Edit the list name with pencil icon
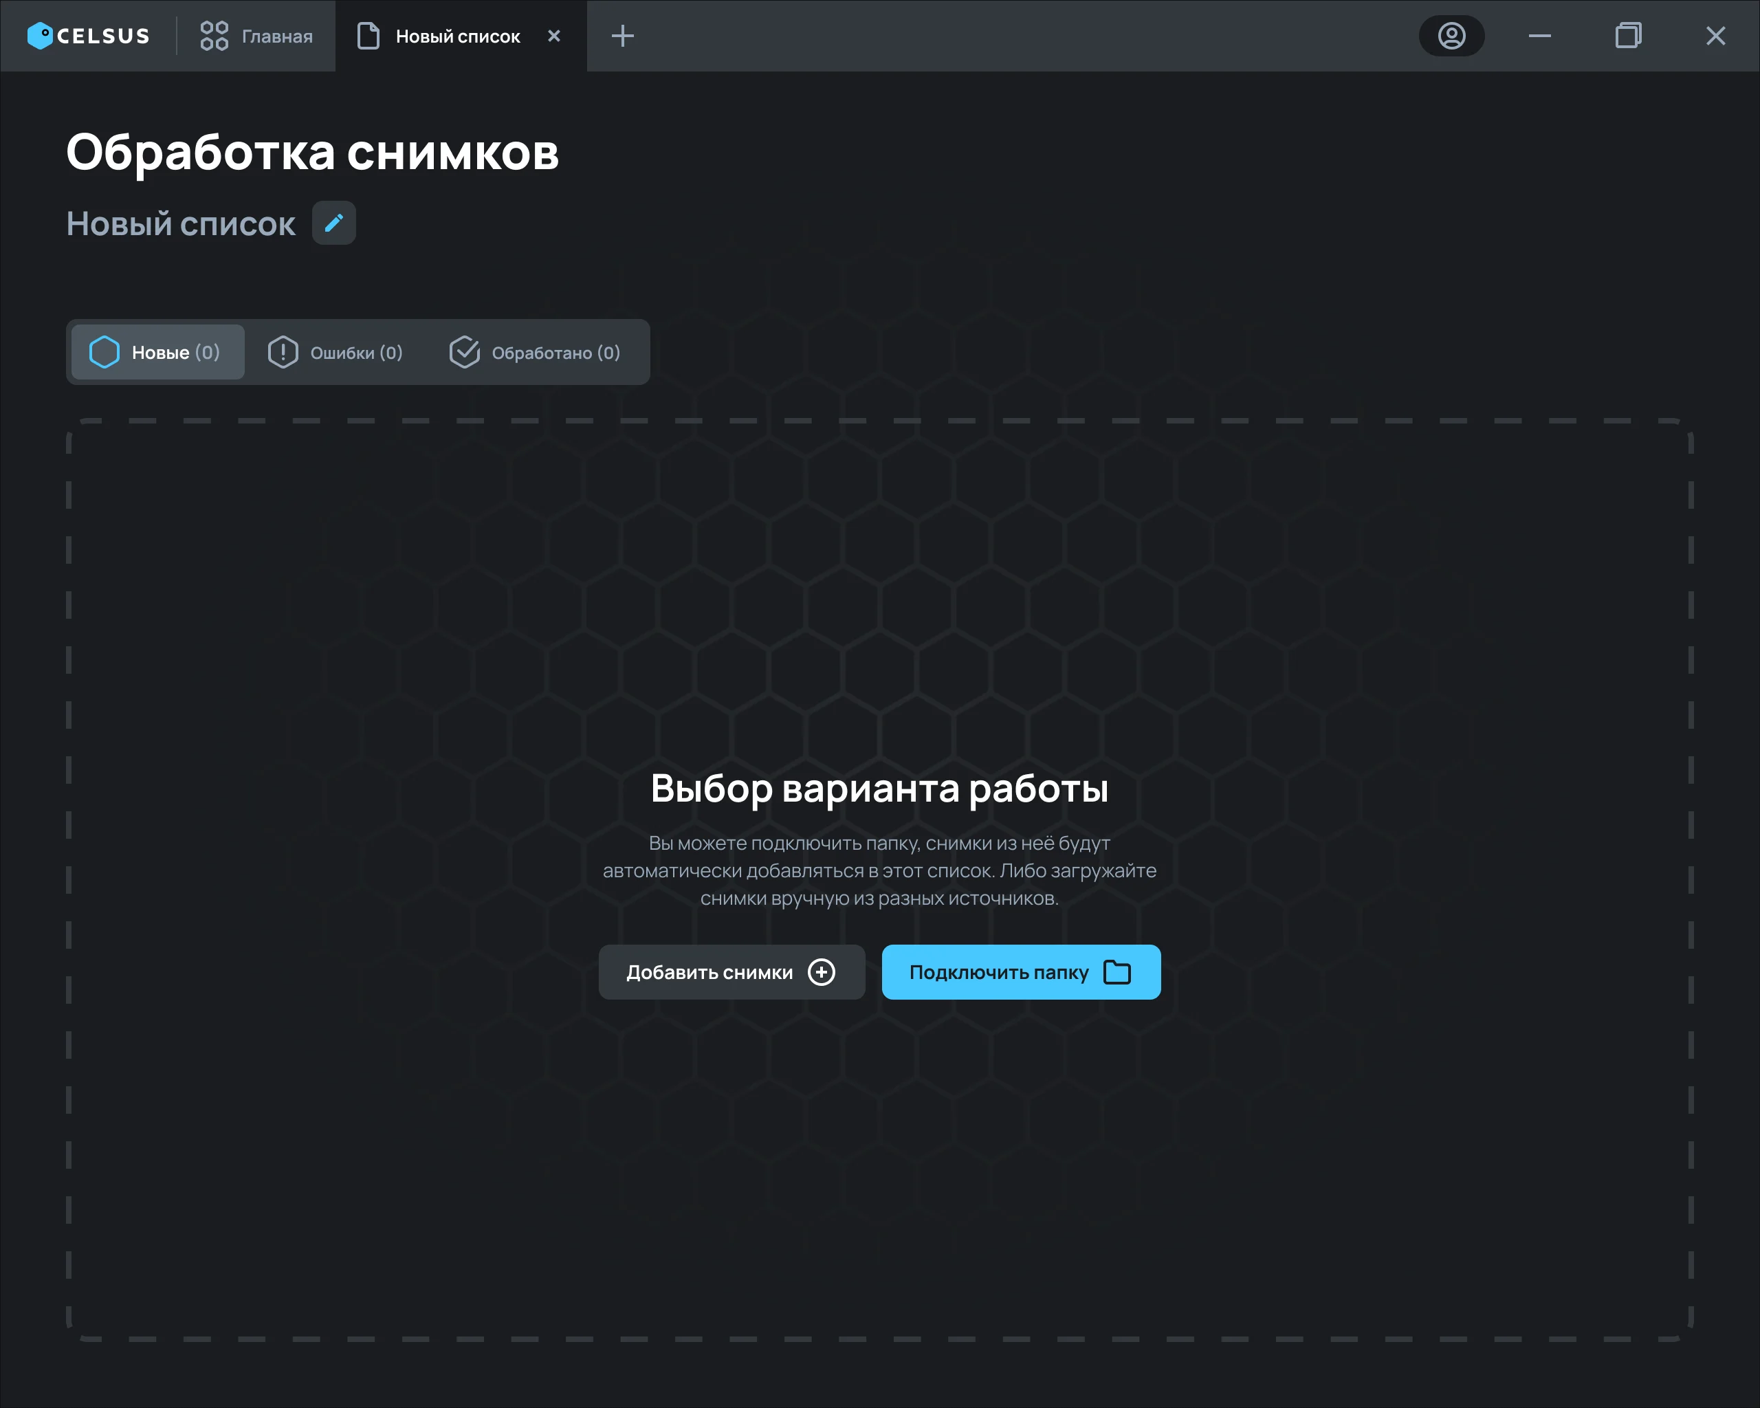This screenshot has width=1760, height=1408. [334, 223]
